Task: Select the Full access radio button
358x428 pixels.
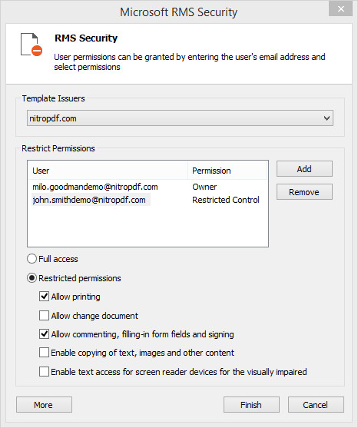Action: point(32,258)
